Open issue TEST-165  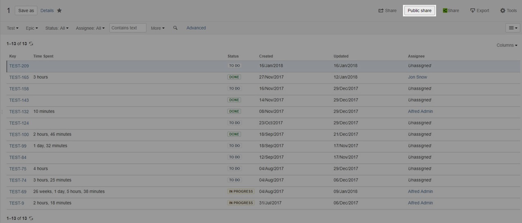tap(19, 77)
